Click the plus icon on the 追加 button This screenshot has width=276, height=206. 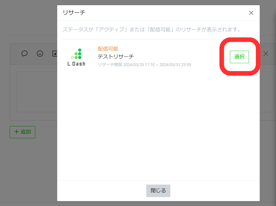(x=16, y=132)
